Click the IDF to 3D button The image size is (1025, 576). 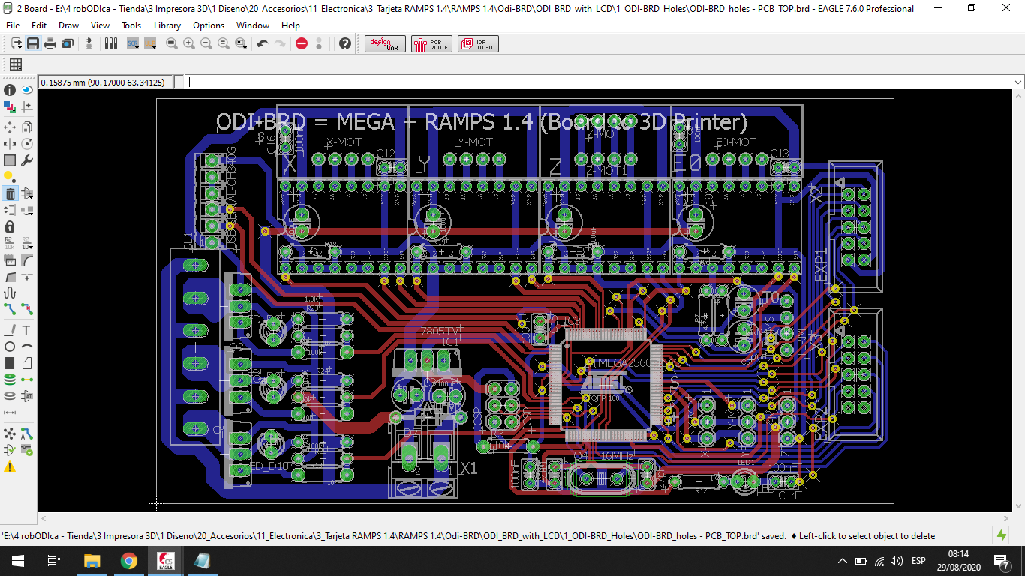[x=478, y=44]
